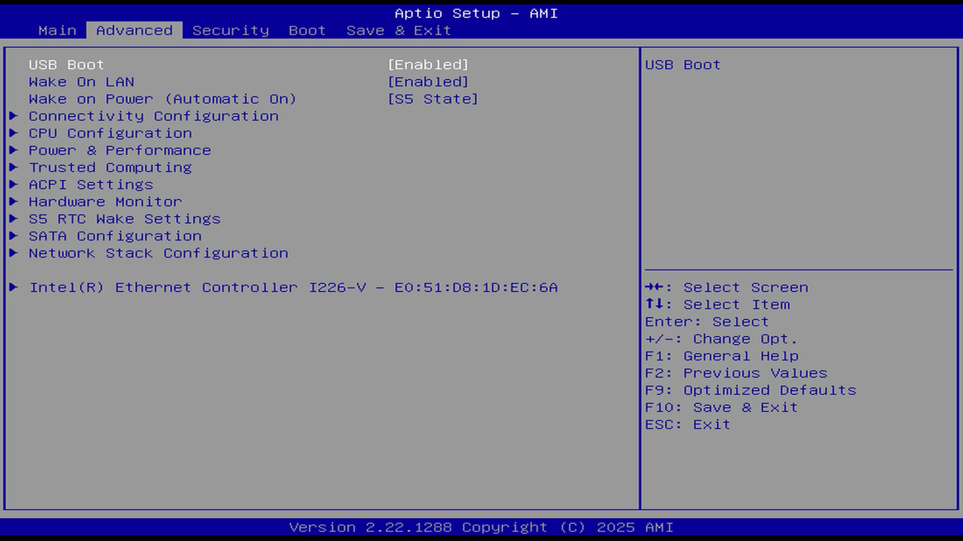
Task: Expand Network Stack Configuration submenu
Action: (x=158, y=253)
